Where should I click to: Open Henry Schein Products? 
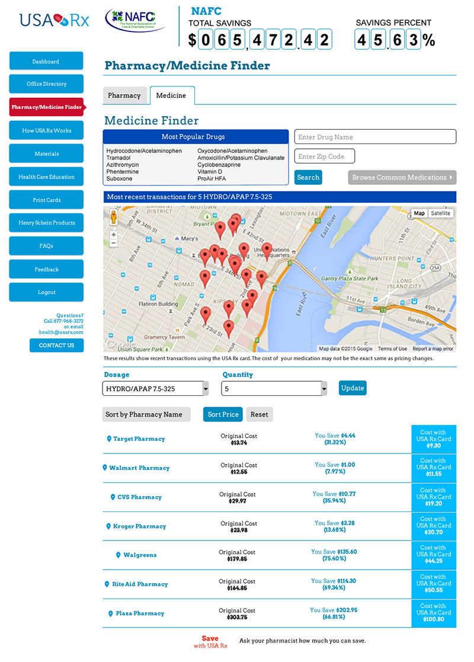(x=46, y=222)
